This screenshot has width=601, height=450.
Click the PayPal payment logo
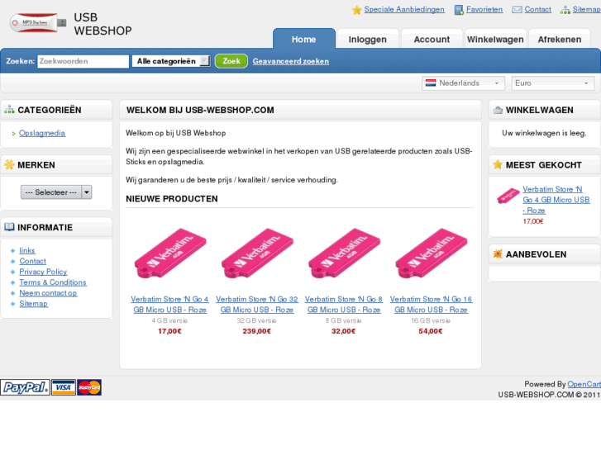coord(26,387)
